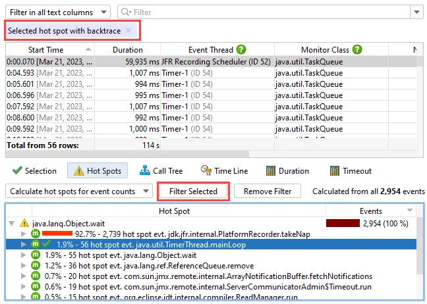Sort by the Start Time column header
This screenshot has height=304, width=427.
(50, 50)
